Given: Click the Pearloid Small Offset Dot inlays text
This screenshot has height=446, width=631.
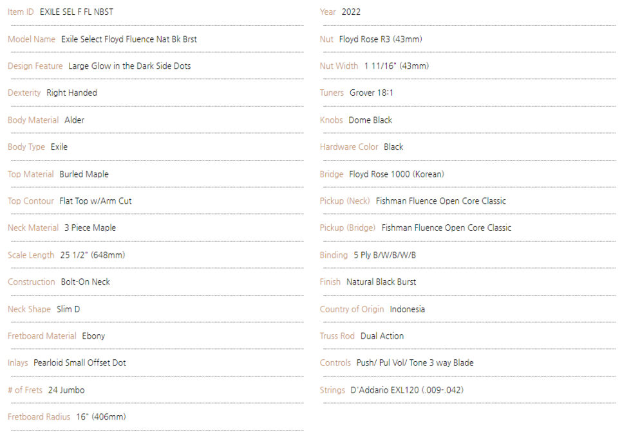Looking at the screenshot, I should pos(80,363).
